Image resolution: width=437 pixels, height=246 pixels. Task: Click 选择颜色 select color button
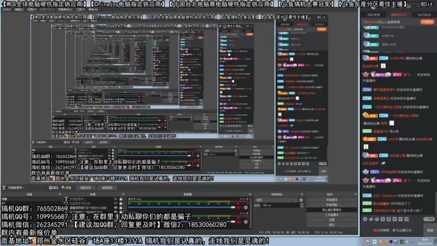click(x=107, y=188)
